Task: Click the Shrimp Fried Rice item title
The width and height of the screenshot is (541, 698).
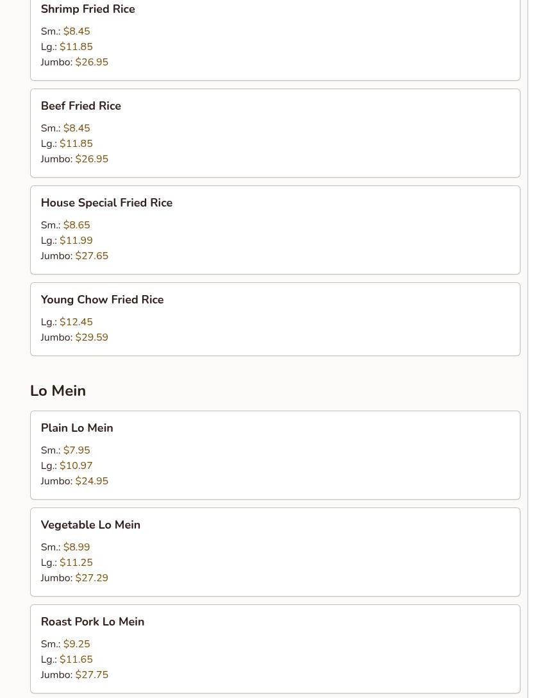Action: (88, 10)
